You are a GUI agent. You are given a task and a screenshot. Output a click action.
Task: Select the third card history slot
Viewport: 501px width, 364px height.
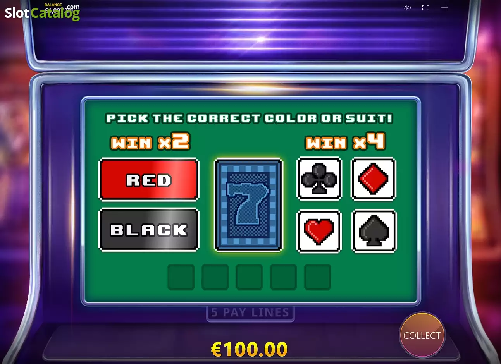click(x=249, y=277)
